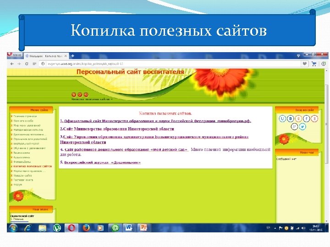Screen dimensions: 330x247
Task: Open Страничка для родителей menu item
Action: click(30, 139)
